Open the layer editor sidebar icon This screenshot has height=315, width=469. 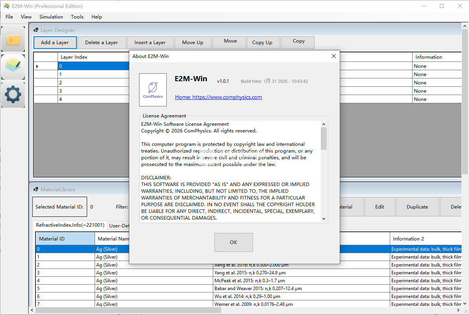pyautogui.click(x=13, y=67)
